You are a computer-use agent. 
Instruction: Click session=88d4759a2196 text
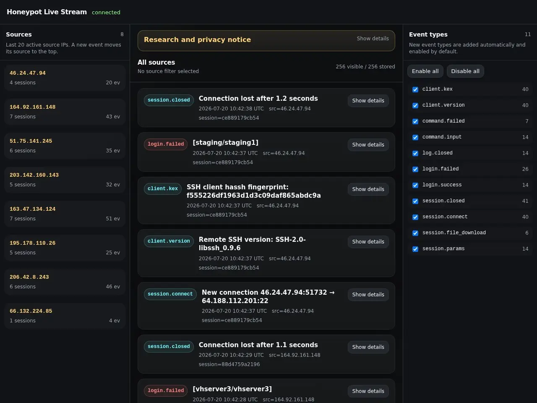tap(229, 364)
